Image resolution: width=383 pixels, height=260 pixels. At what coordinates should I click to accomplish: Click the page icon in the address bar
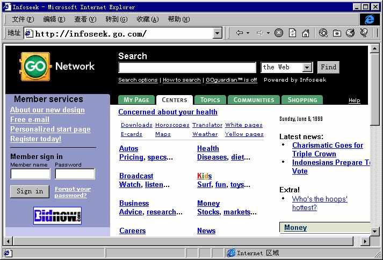29,33
